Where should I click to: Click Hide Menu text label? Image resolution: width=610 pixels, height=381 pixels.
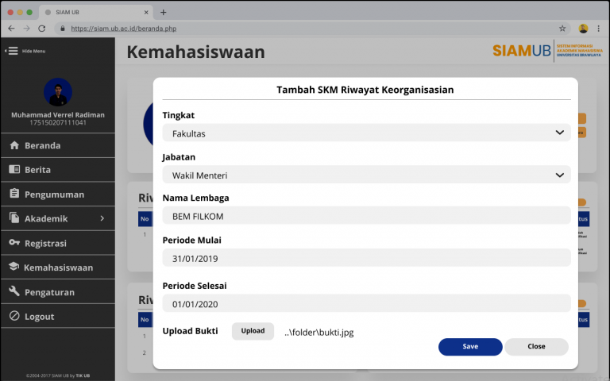pos(33,51)
